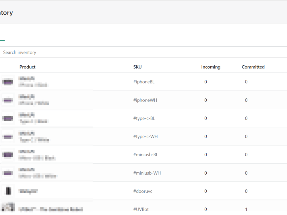This screenshot has height=215, width=287.
Task: Click the Product column header
Action: tap(28, 67)
